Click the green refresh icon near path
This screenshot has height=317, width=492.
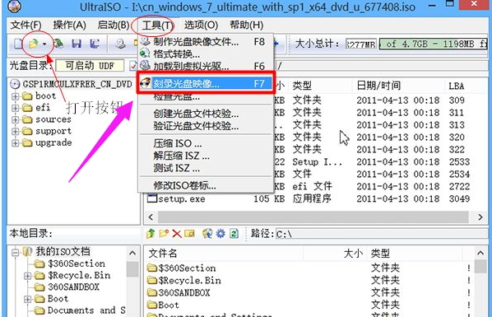234,234
